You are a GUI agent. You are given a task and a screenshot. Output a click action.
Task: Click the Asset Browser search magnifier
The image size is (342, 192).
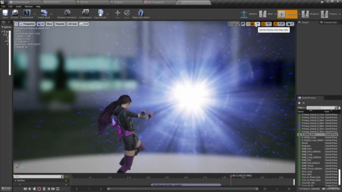click(x=336, y=108)
